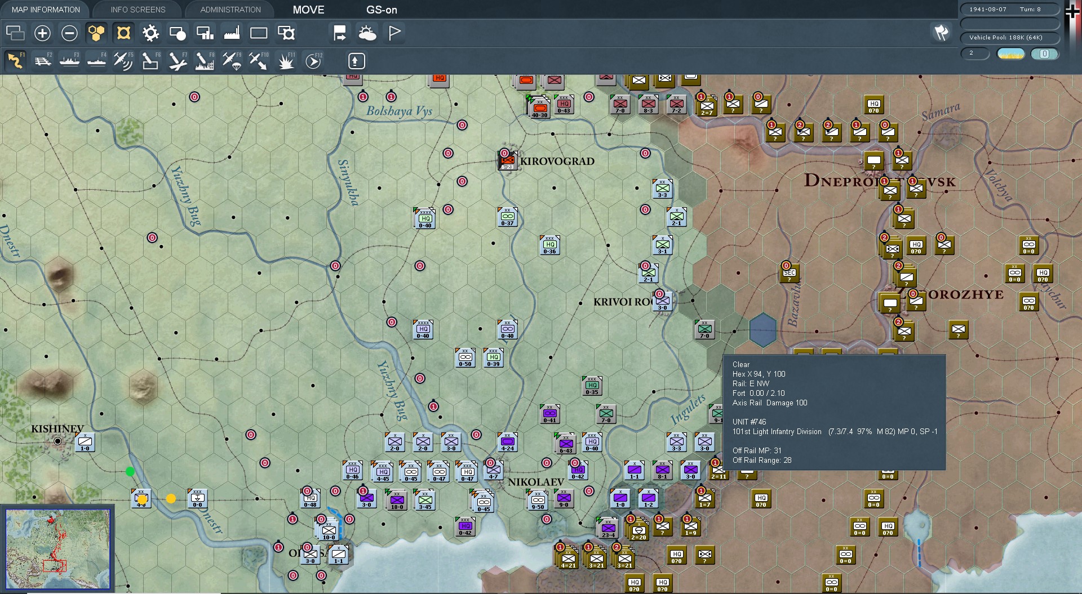Select F5 air recon mode

pyautogui.click(x=123, y=61)
